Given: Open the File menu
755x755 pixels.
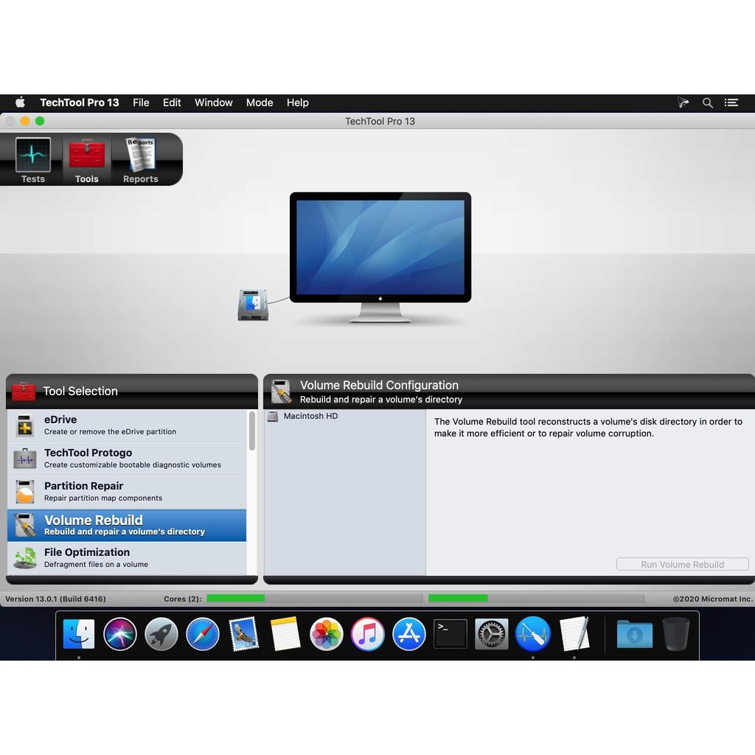Looking at the screenshot, I should coord(141,102).
